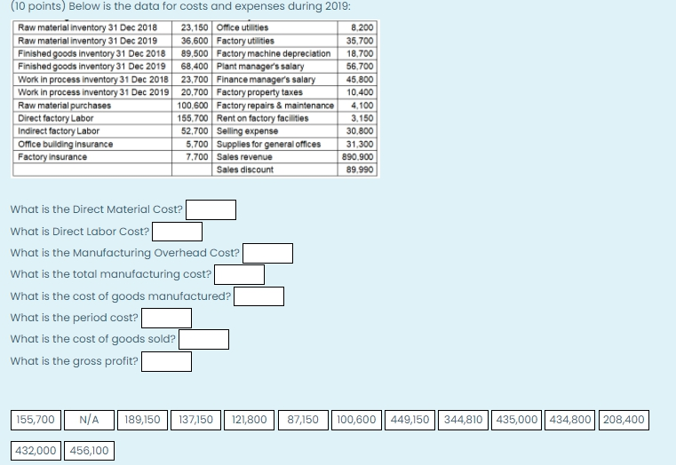Click 'Work in process inventory 31 Dec 2019' cell

click(x=92, y=92)
